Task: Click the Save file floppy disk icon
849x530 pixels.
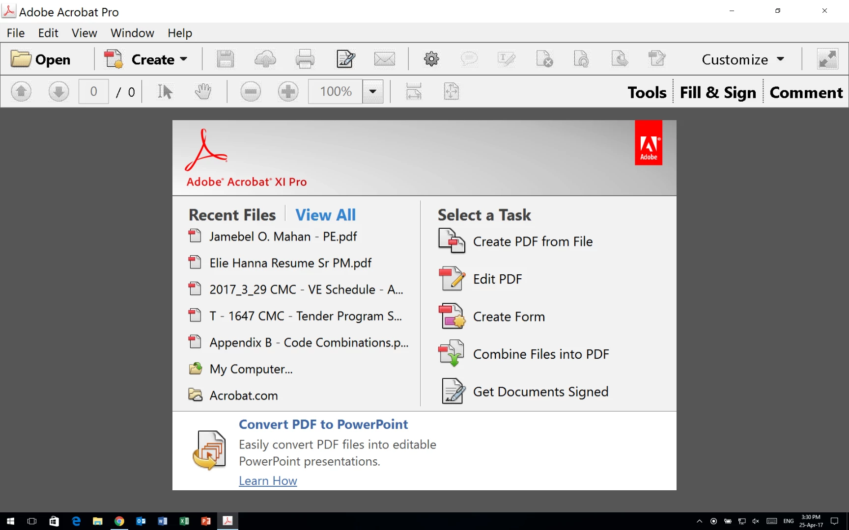Action: (225, 59)
